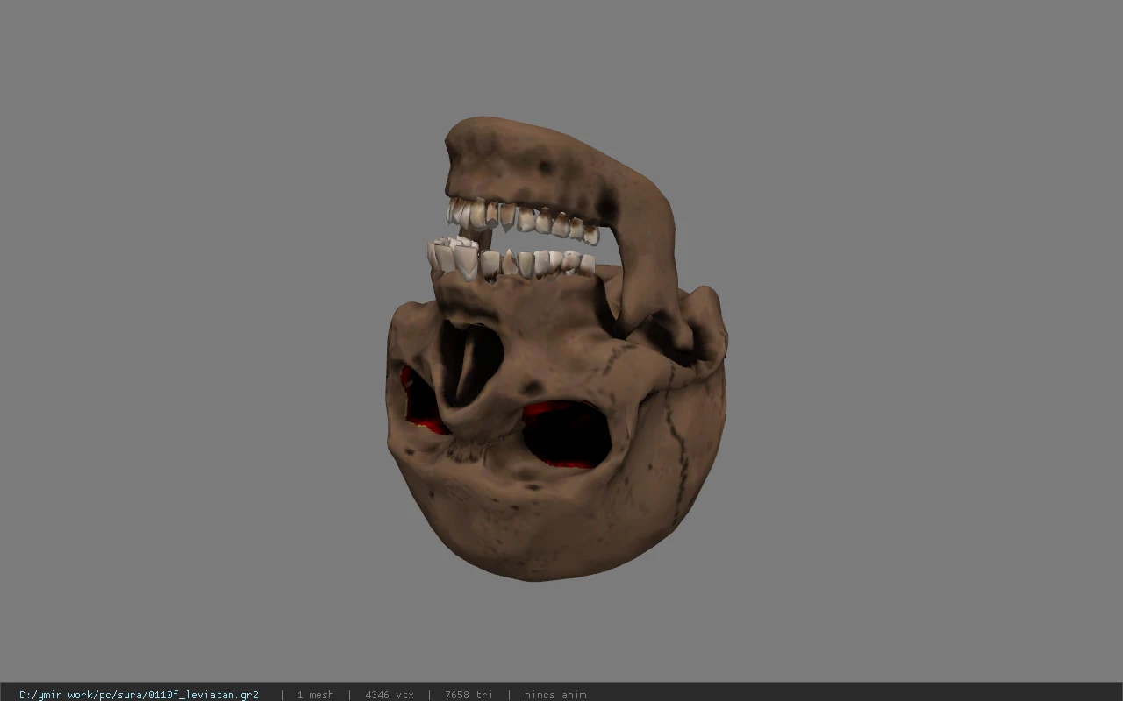Click the skull's upper row of teeth
This screenshot has width=1123, height=701.
pos(524,219)
